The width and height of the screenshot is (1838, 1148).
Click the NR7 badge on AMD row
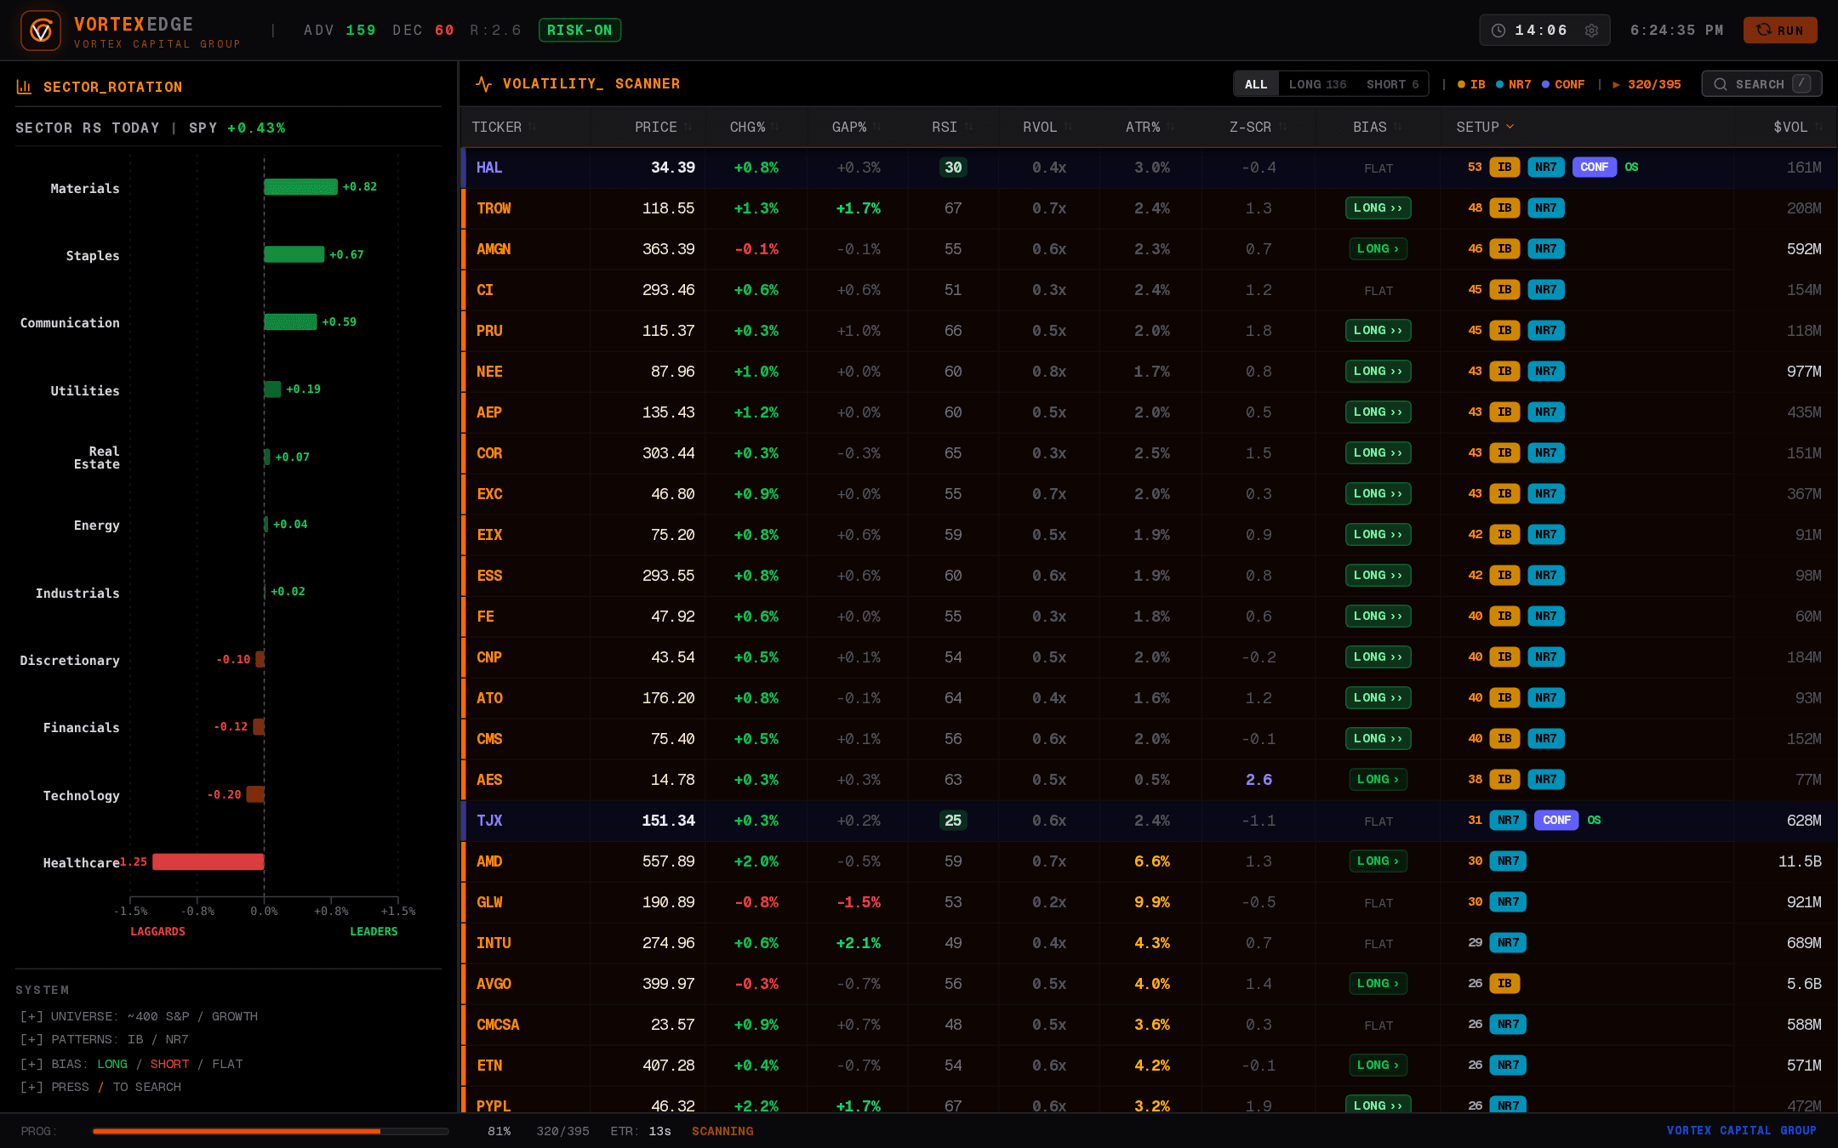pos(1508,861)
